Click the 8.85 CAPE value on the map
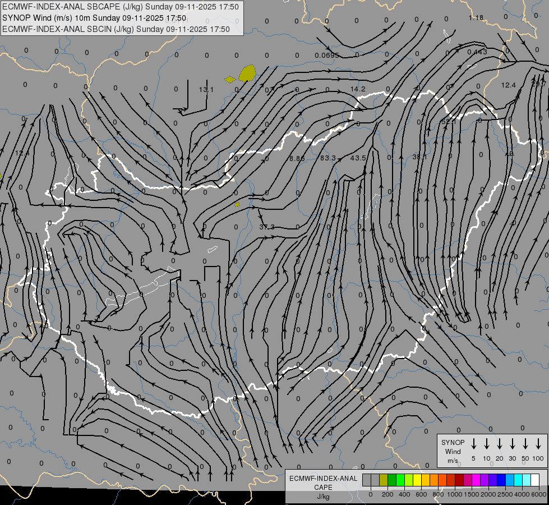The height and width of the screenshot is (505, 549). tap(297, 158)
